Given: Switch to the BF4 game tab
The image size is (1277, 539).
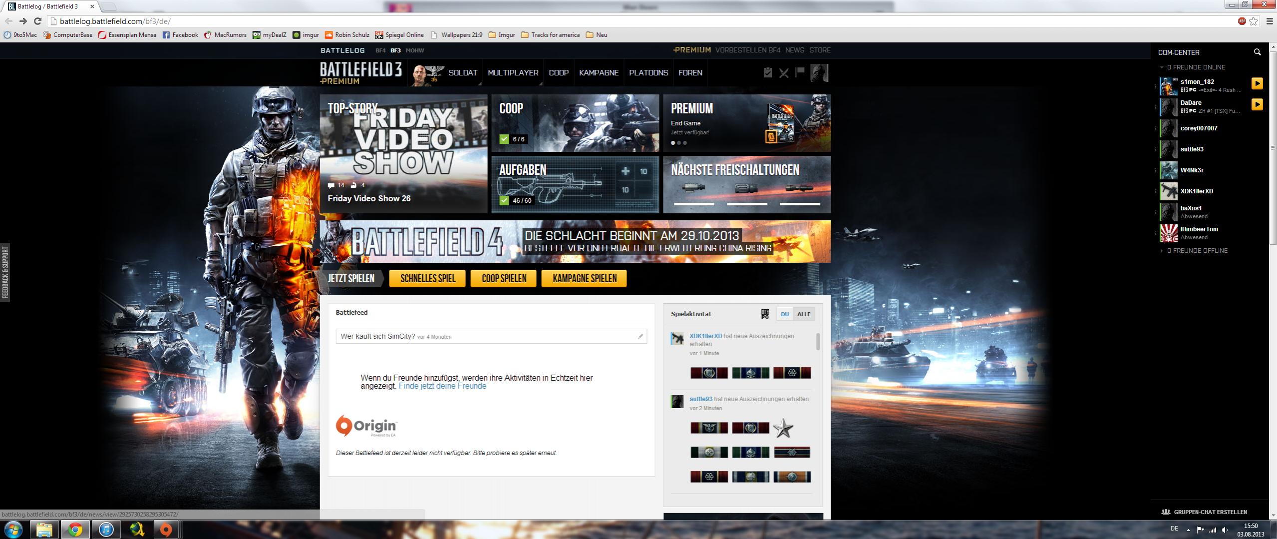Looking at the screenshot, I should (380, 50).
